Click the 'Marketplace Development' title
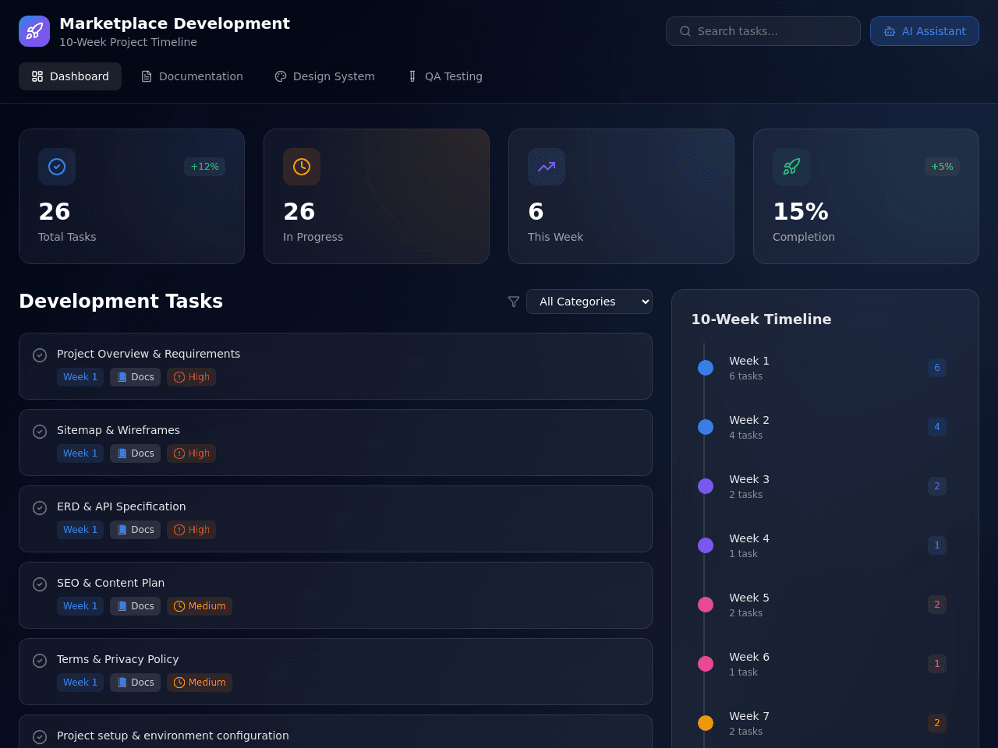Screen dimensions: 998x748 [175, 23]
